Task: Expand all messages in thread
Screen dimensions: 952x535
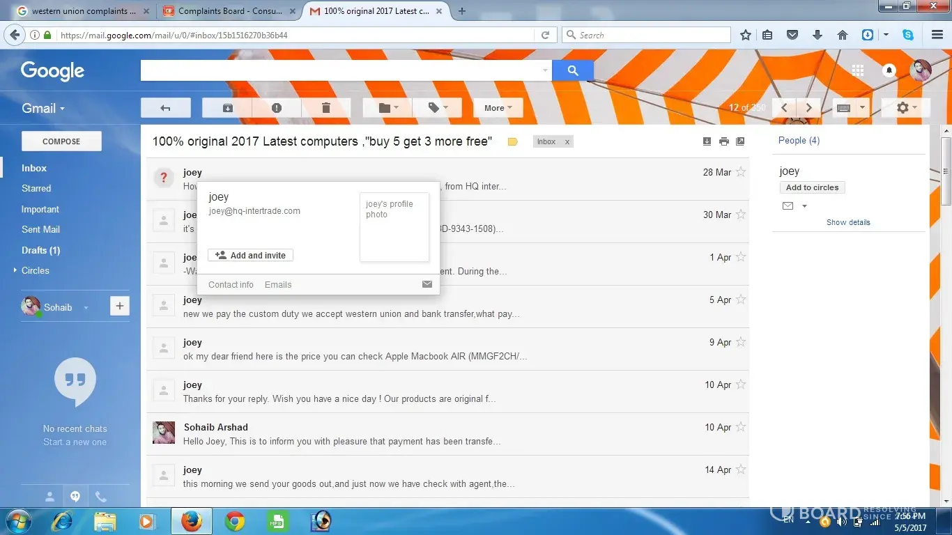Action: 707,141
